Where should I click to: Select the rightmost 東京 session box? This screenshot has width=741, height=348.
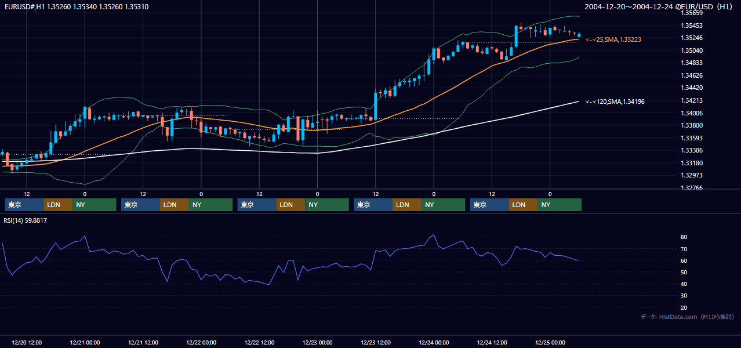pos(490,205)
